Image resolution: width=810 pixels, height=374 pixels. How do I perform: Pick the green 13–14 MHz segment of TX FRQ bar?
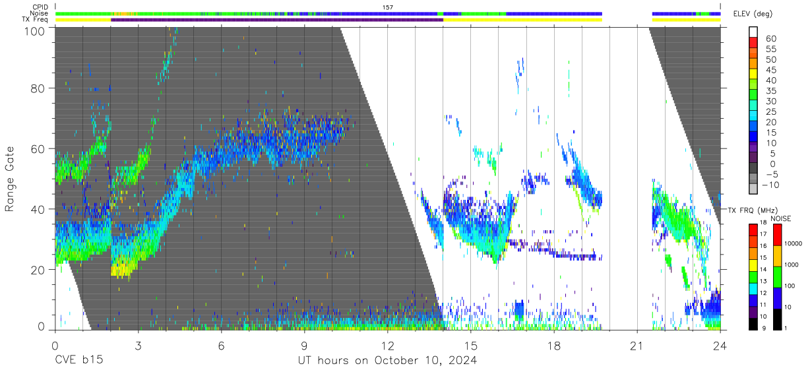[753, 277]
